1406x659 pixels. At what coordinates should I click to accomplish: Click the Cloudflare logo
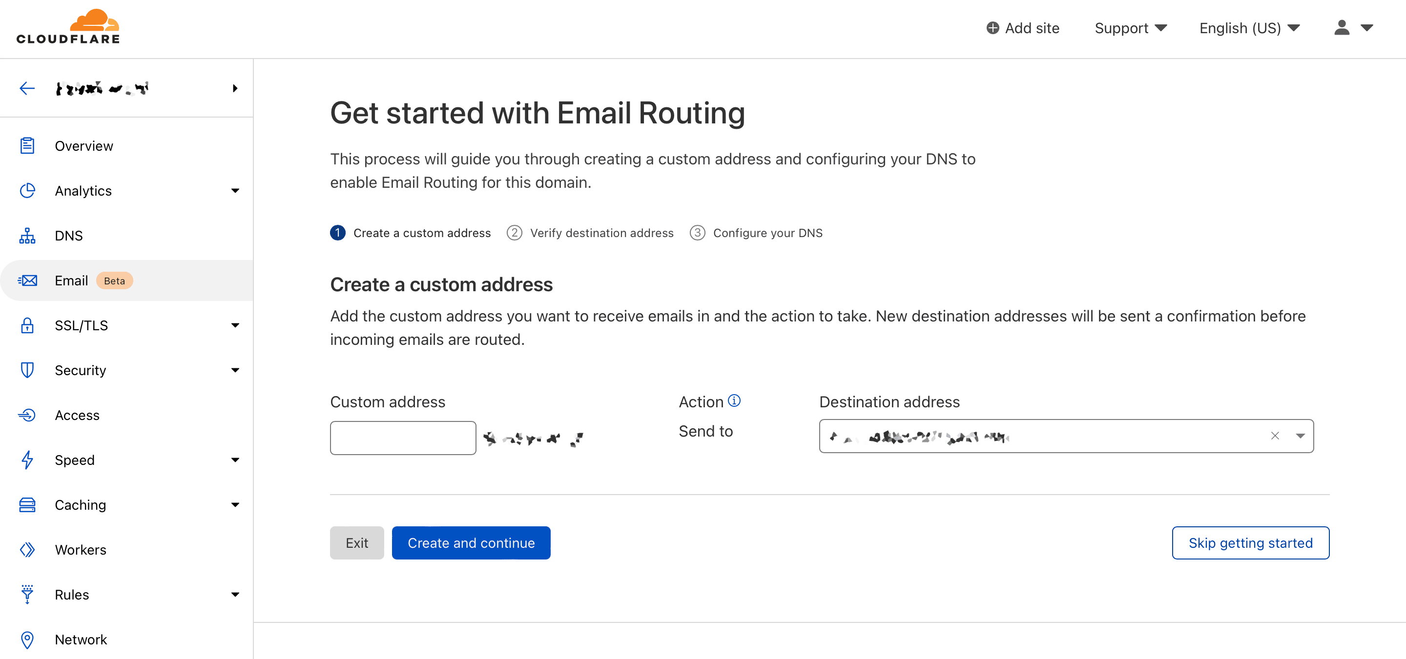(68, 27)
